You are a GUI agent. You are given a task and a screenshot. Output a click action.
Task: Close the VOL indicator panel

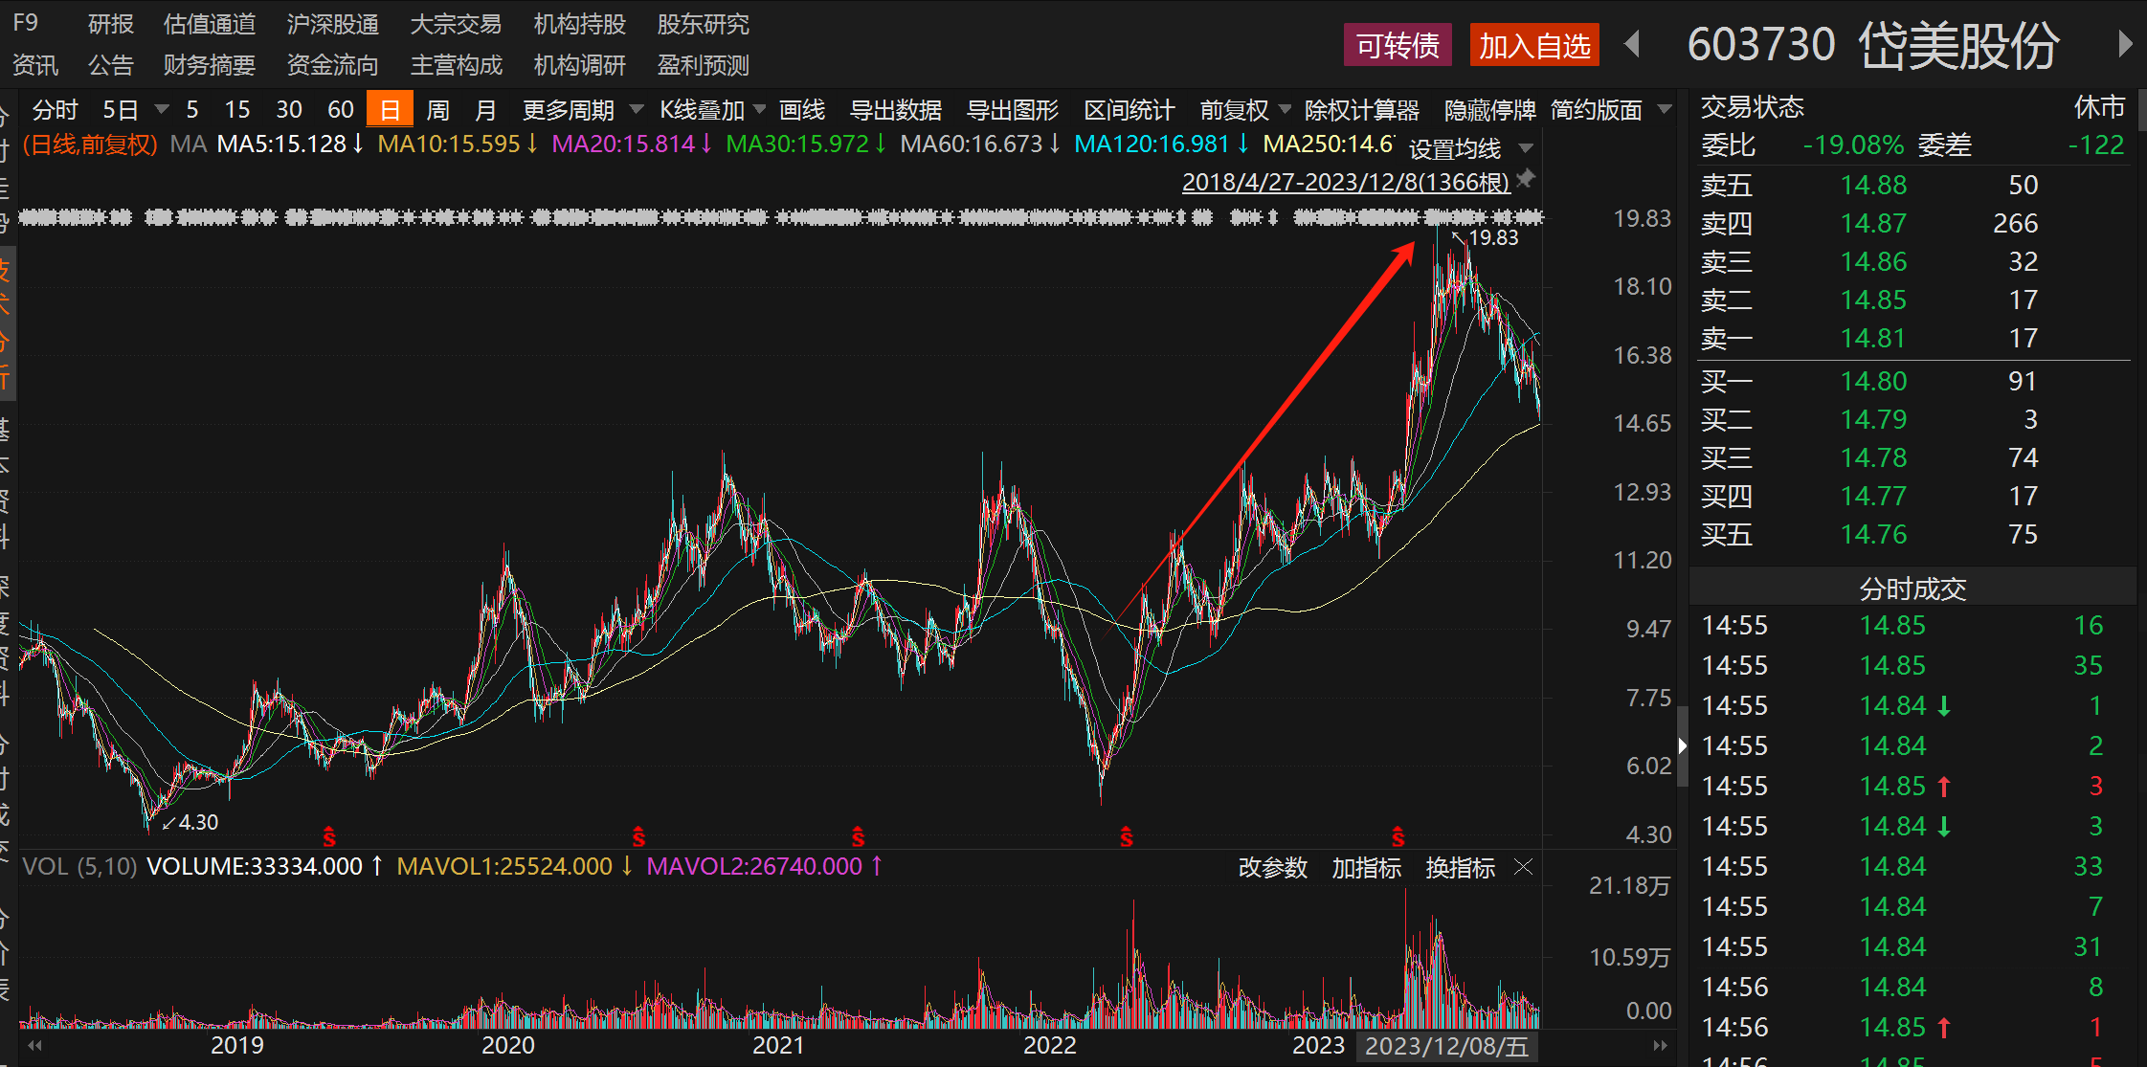point(1524,867)
